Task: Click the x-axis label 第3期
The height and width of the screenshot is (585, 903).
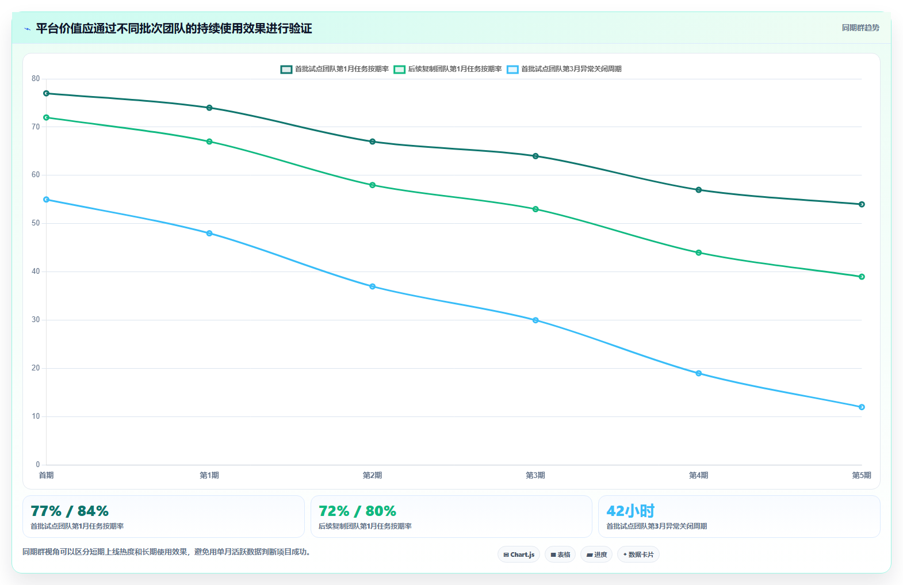Action: tap(535, 475)
